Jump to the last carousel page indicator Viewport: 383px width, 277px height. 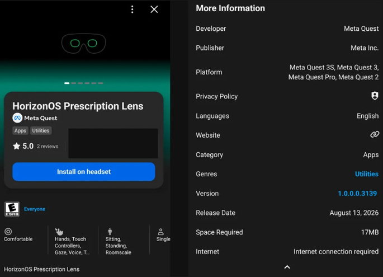[x=101, y=83]
